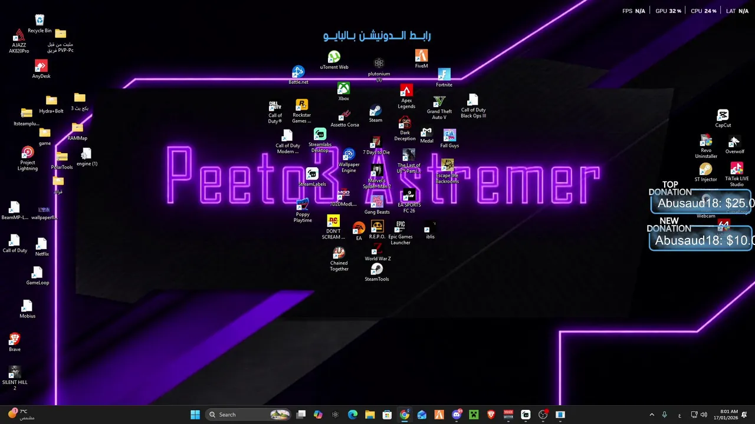Image resolution: width=755 pixels, height=424 pixels.
Task: Launch the Overwolf desktop icon
Action: [x=734, y=145]
